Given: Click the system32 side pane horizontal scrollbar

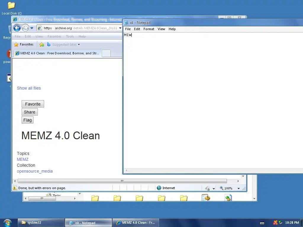Looking at the screenshot, I should tap(42, 198).
